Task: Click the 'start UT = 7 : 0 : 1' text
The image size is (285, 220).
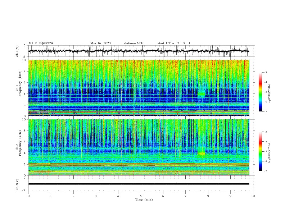Action: coord(174,43)
